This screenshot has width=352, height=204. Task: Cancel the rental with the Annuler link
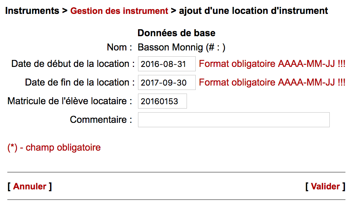[x=30, y=186]
